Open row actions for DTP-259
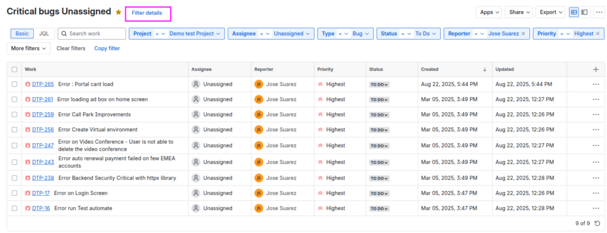Viewport: 607px width, 233px height. coord(596,115)
